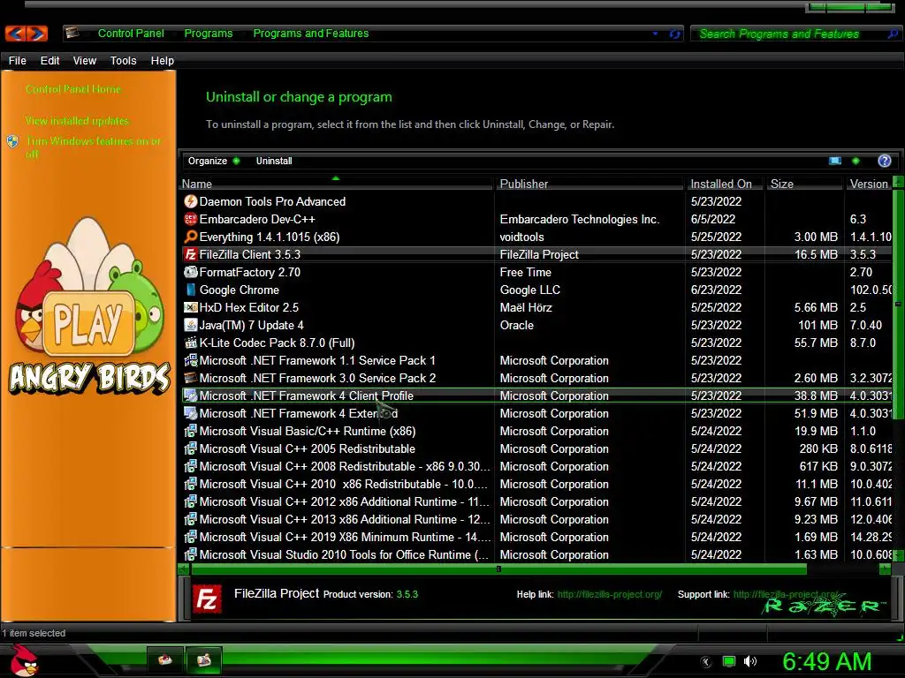Viewport: 905px width, 678px height.
Task: Select Microsoft Visual C++ 2013 x86 Additional Runtime row
Action: 536,519
